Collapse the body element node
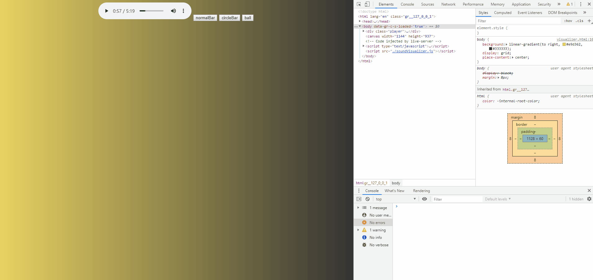 (360, 26)
